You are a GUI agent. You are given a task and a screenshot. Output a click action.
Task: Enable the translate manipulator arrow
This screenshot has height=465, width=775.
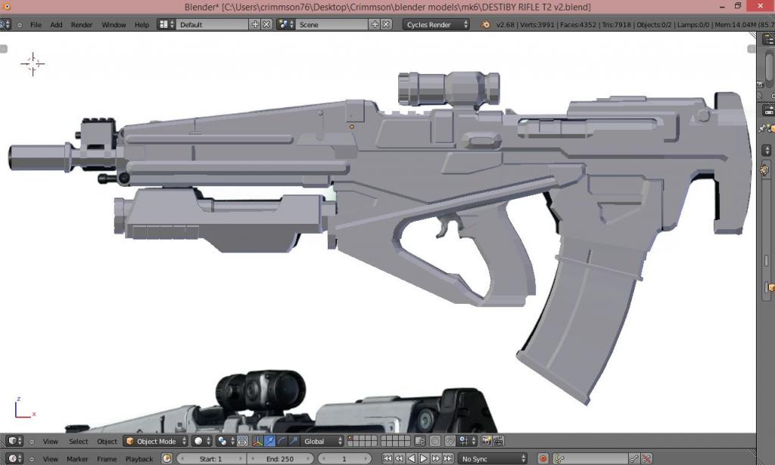point(270,441)
